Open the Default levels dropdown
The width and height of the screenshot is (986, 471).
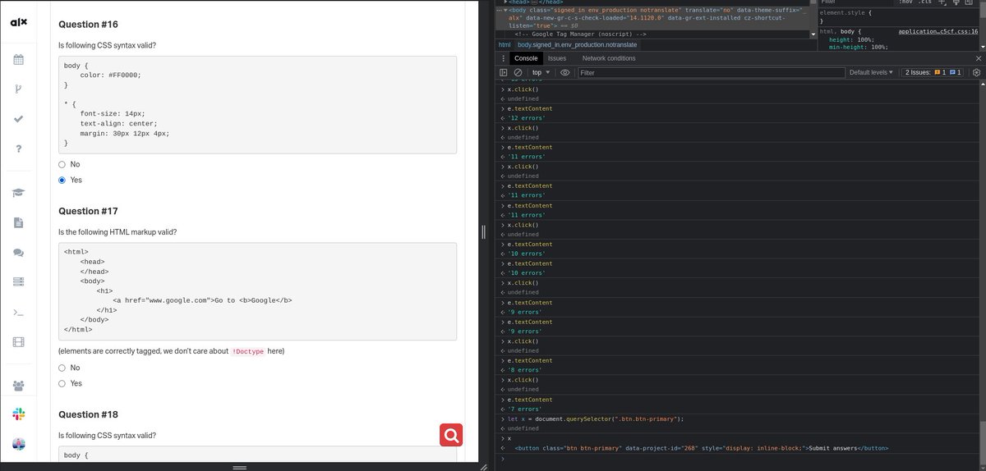[x=872, y=72]
